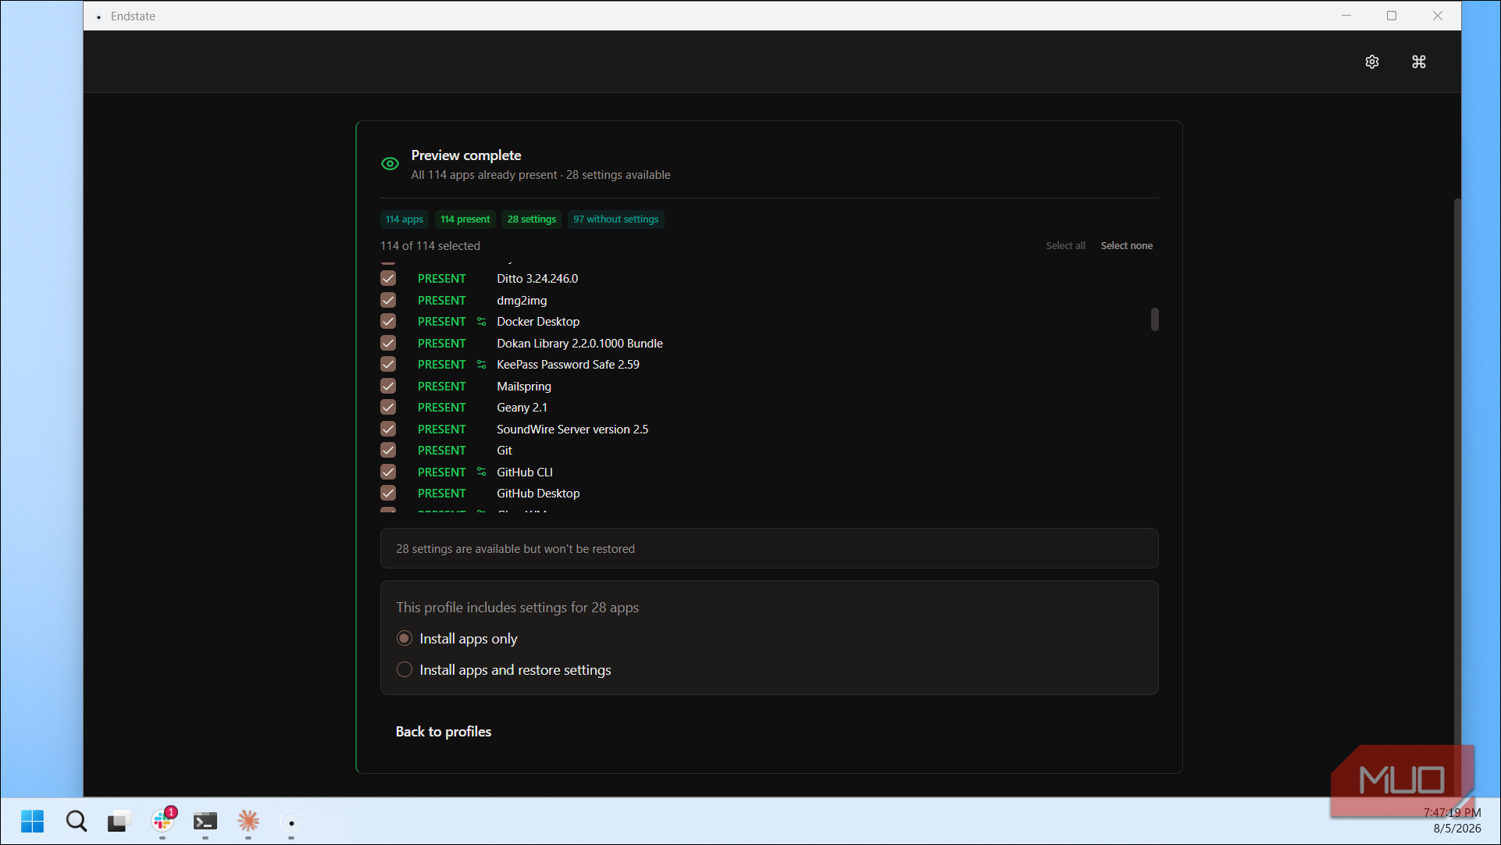Uncheck the dmg2img checkbox
Viewport: 1501px width, 845px height.
(x=388, y=301)
